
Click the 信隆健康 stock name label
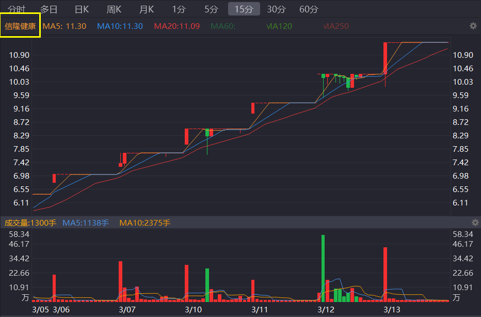(20, 26)
